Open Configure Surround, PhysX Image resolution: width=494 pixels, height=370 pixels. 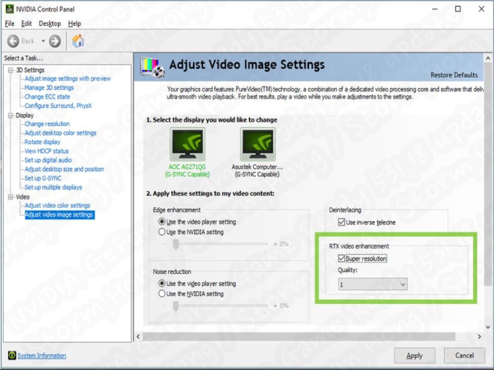[58, 105]
